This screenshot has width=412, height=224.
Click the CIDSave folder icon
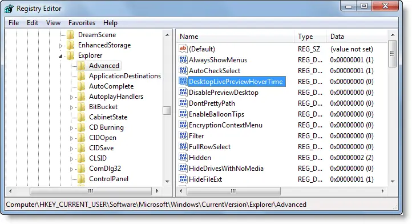[x=81, y=147]
